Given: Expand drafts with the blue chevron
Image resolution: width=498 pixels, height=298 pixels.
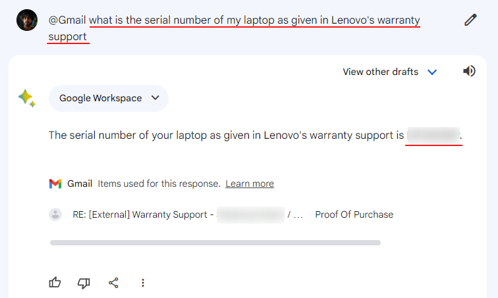Looking at the screenshot, I should tap(432, 72).
